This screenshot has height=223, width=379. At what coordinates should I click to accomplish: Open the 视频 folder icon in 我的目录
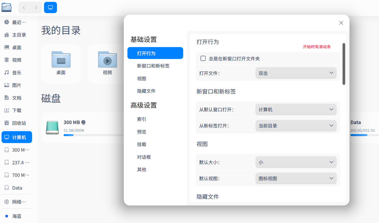coord(107,59)
